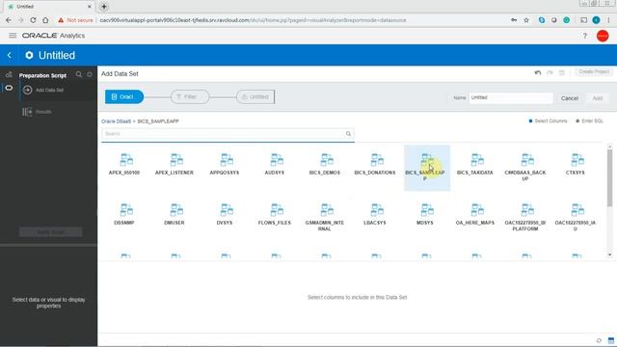Viewport: 617px width, 347px height.
Task: Open the prepare icon in left rail
Action: 9,88
